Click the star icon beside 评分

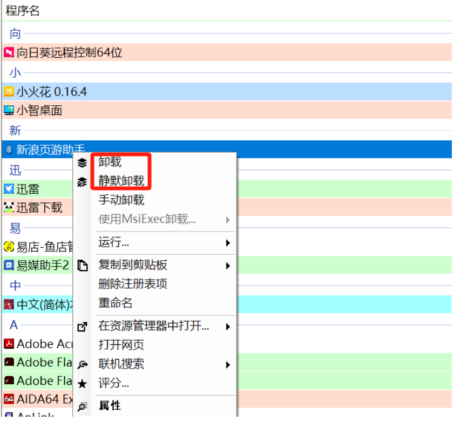tap(82, 384)
